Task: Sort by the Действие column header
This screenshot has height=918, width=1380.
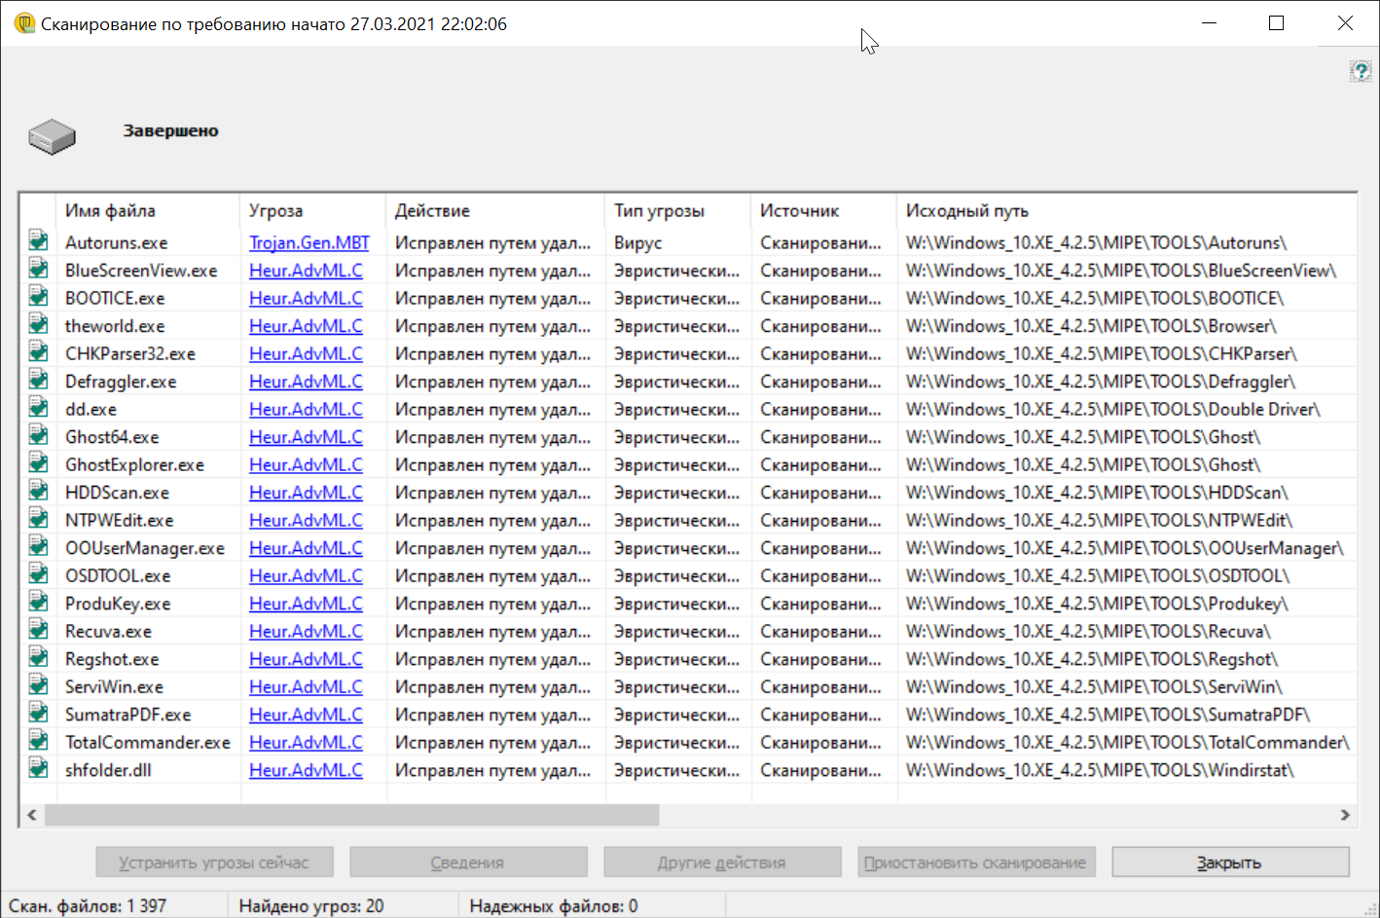Action: (495, 210)
